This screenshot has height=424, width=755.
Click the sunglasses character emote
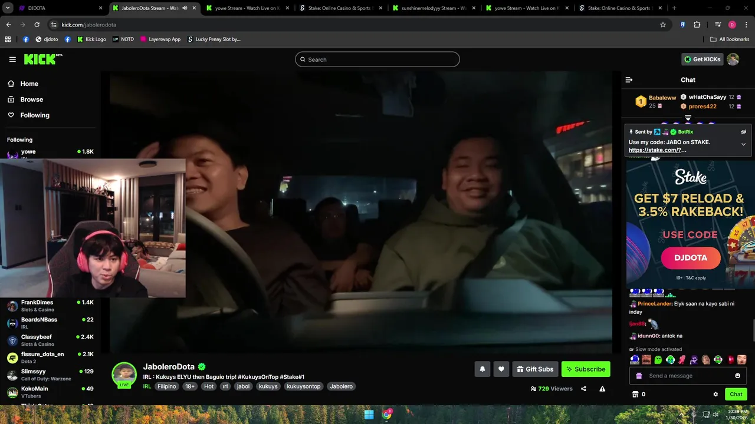tap(694, 360)
